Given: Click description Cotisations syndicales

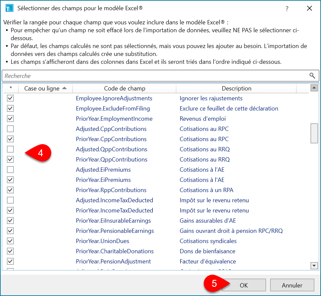Looking at the screenshot, I should point(208,241).
